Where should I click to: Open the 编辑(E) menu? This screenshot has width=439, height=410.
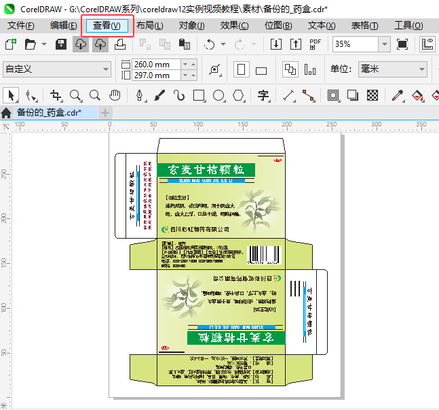[64, 26]
